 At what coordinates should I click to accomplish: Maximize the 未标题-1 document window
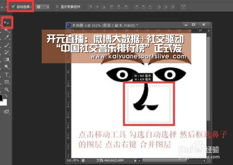194,25
